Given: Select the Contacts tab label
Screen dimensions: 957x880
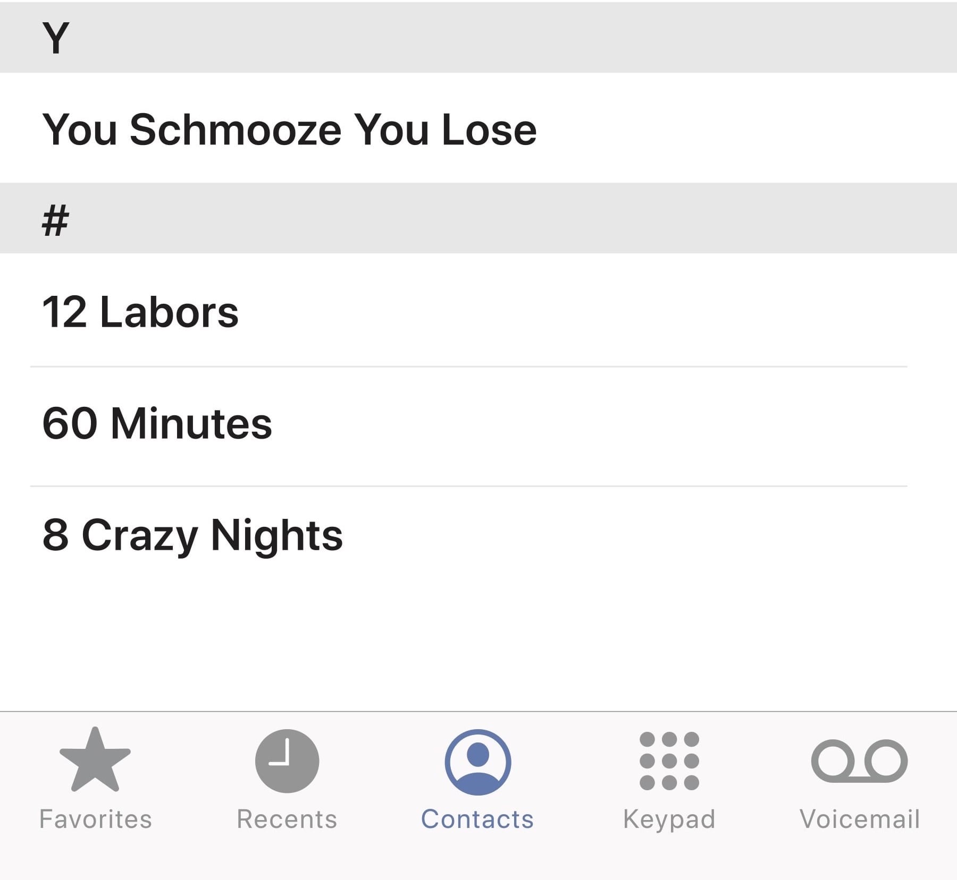Looking at the screenshot, I should click(x=477, y=819).
